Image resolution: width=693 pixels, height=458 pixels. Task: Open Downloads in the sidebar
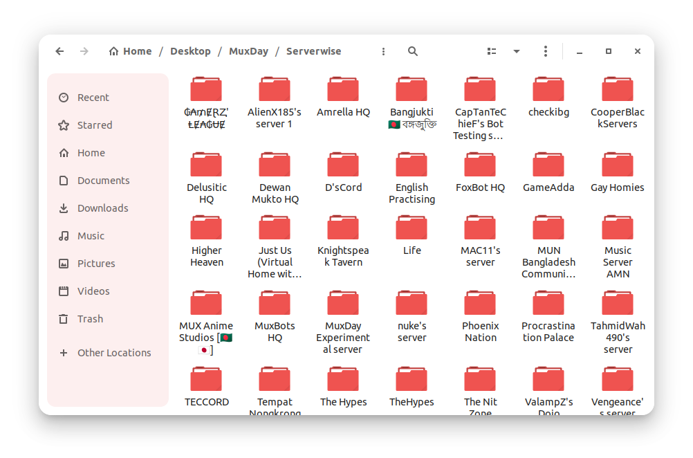102,208
